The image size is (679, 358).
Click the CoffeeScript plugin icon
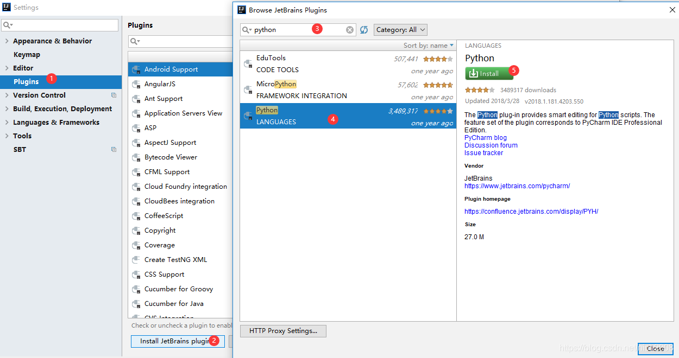[136, 216]
